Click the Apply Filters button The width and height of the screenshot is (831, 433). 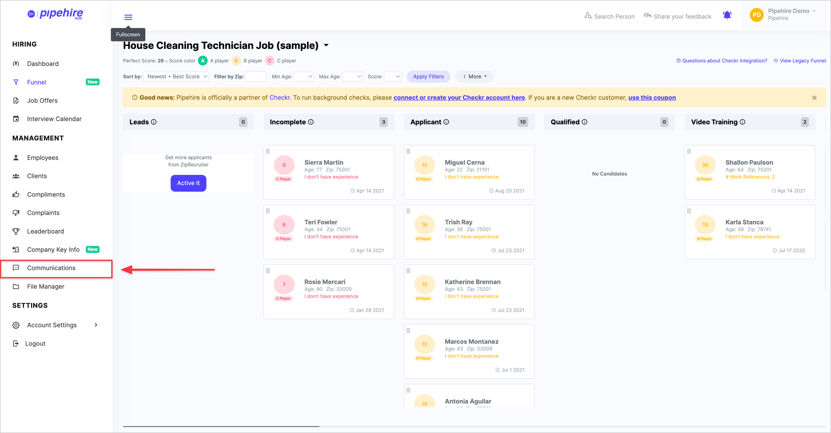(428, 77)
